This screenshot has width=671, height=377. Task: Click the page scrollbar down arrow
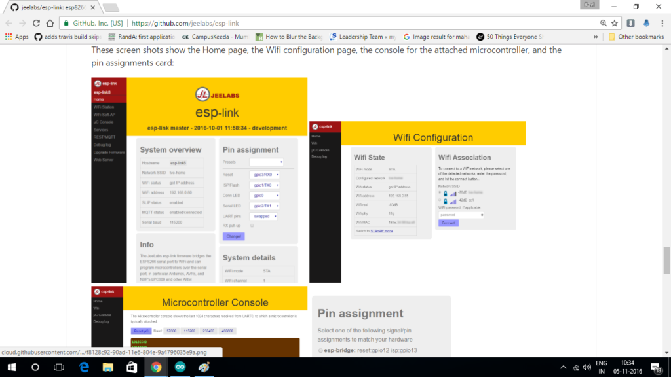click(x=666, y=353)
